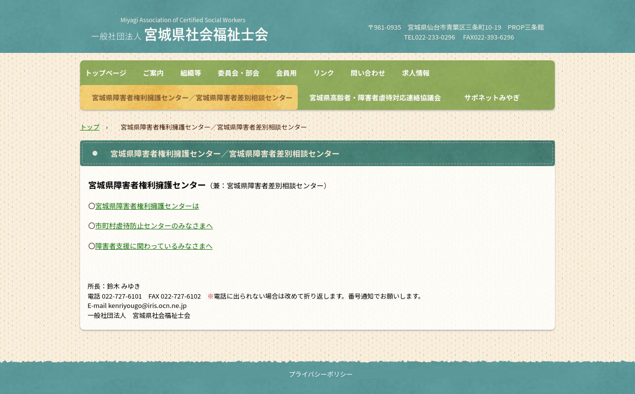Click the header address 〒981-0935 text
635x394 pixels.
pyautogui.click(x=385, y=27)
